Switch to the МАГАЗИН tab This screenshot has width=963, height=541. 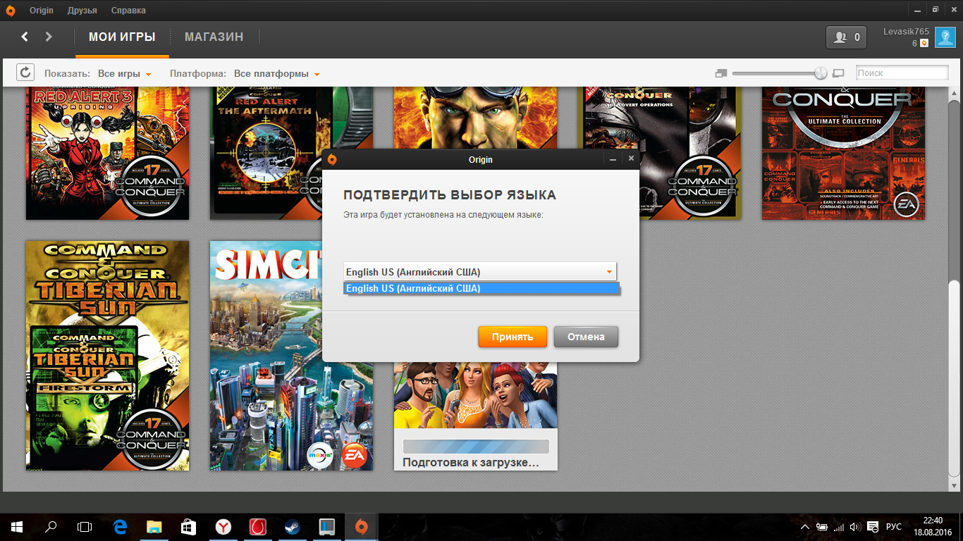coord(214,37)
